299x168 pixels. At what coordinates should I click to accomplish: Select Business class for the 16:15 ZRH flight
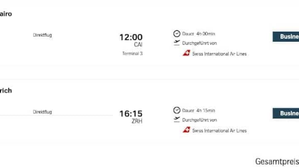coord(286,113)
